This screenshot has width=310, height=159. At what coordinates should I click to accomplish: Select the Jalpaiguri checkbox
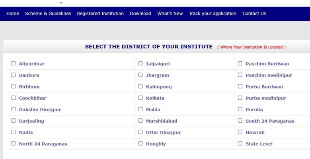pyautogui.click(x=140, y=63)
